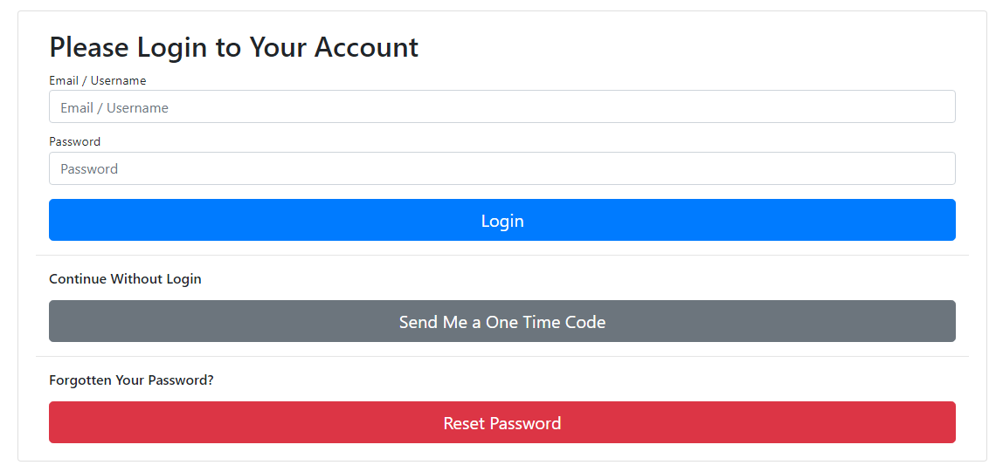The image size is (1003, 472).
Task: Click the "Email / Username" label text
Action: coord(98,80)
